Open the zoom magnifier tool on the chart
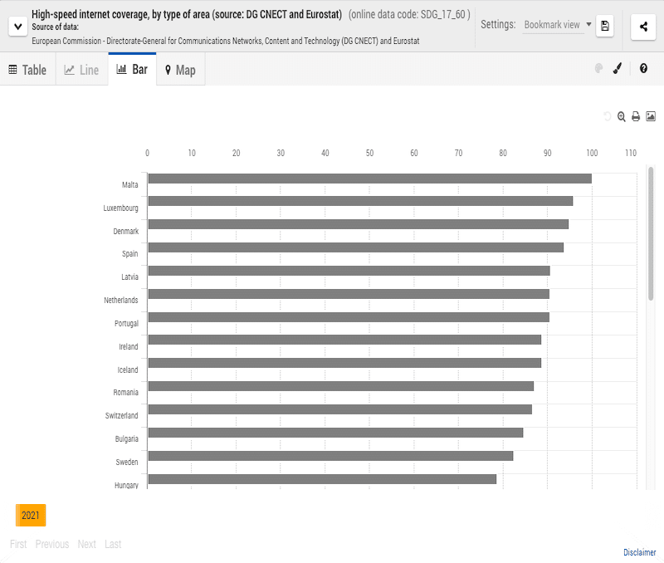The image size is (664, 563). point(621,116)
